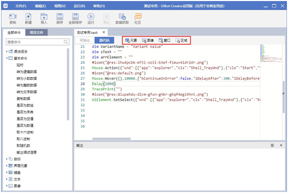Select the 延时 command
The image size is (288, 193).
(x=20, y=65)
